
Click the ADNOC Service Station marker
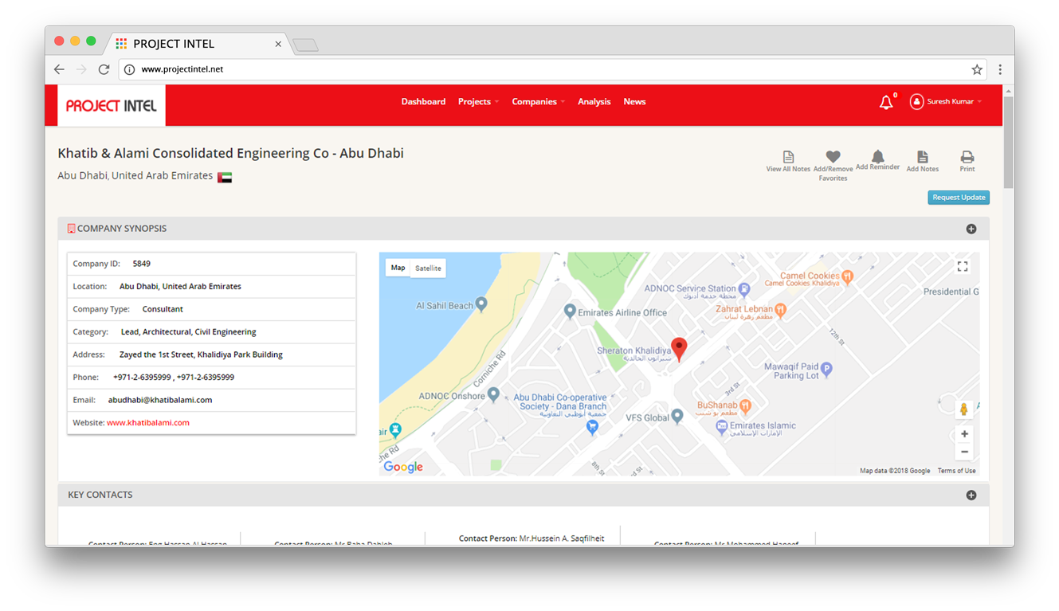tap(744, 288)
